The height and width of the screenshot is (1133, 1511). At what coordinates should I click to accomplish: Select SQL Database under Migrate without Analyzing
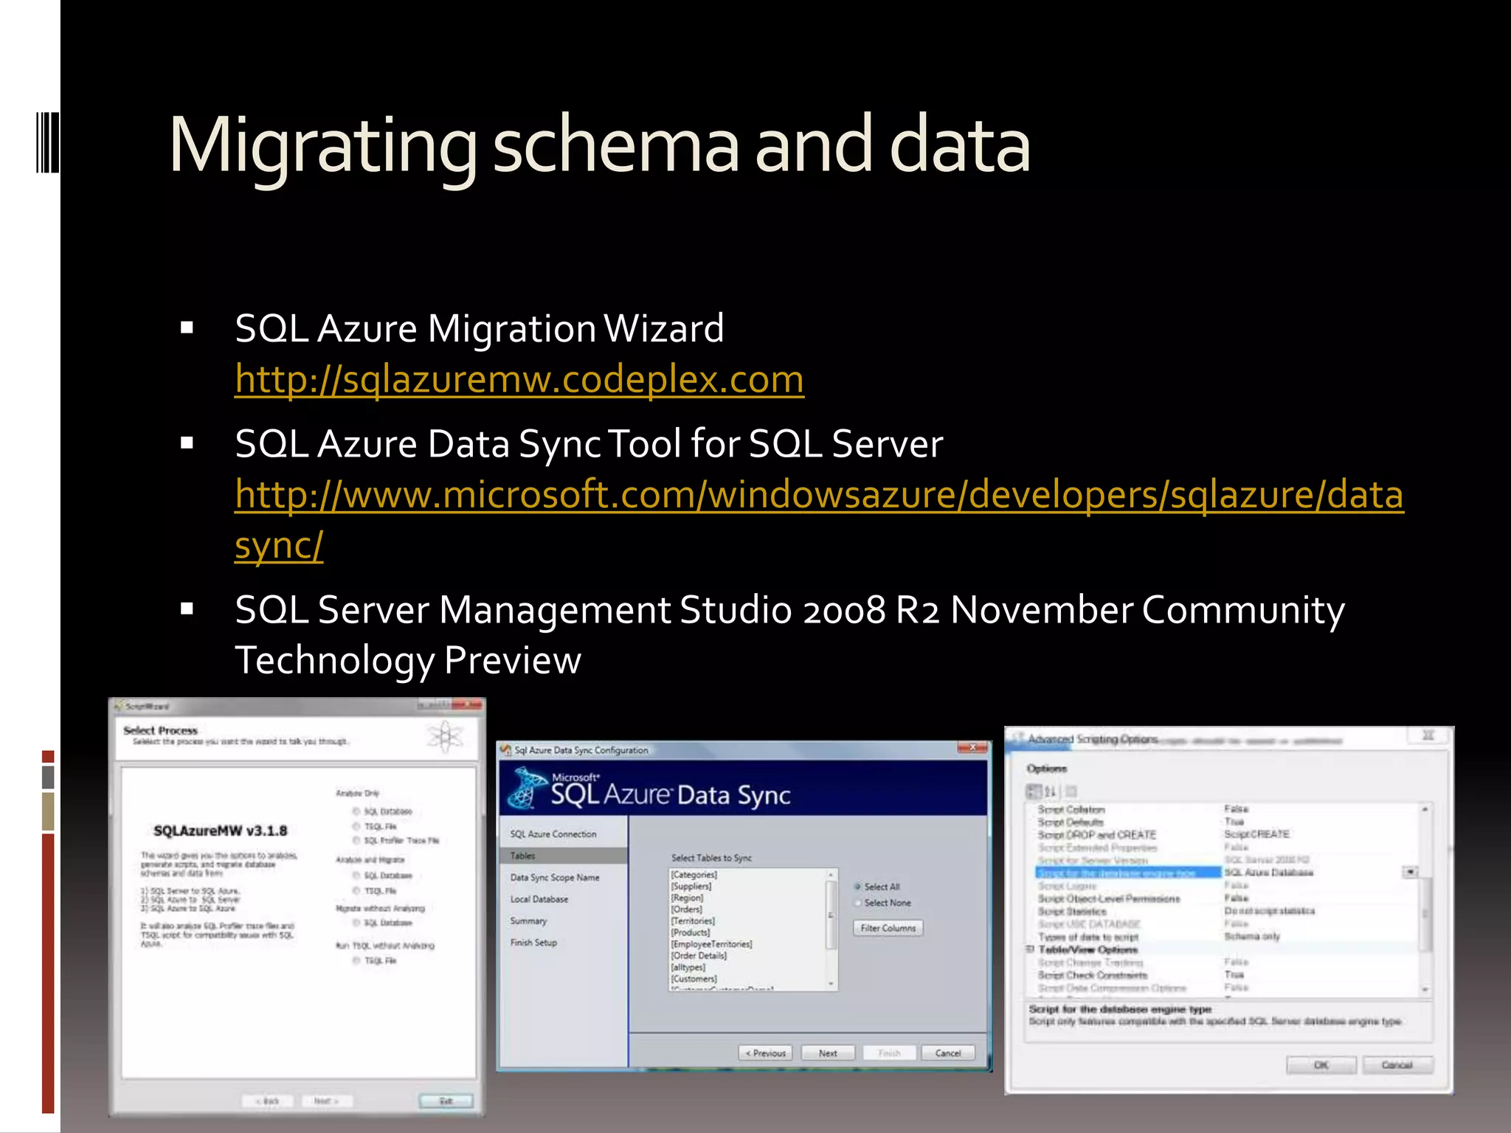tap(381, 922)
